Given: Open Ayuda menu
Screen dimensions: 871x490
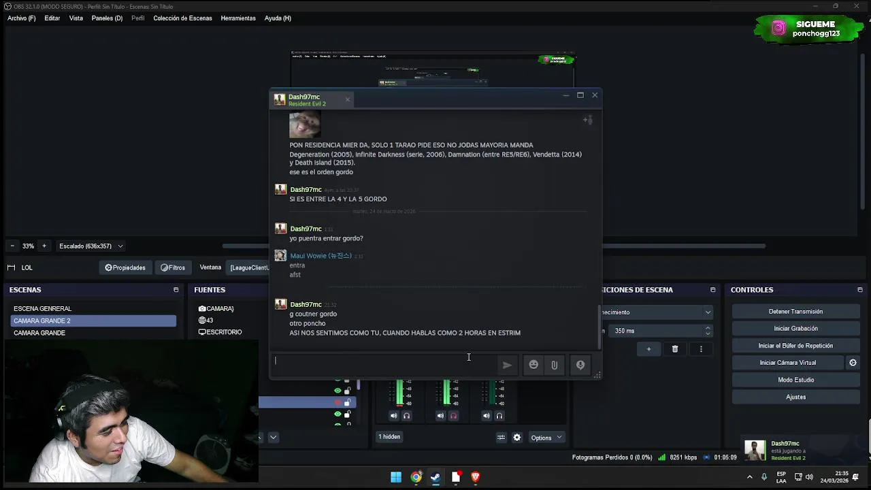Looking at the screenshot, I should point(278,18).
